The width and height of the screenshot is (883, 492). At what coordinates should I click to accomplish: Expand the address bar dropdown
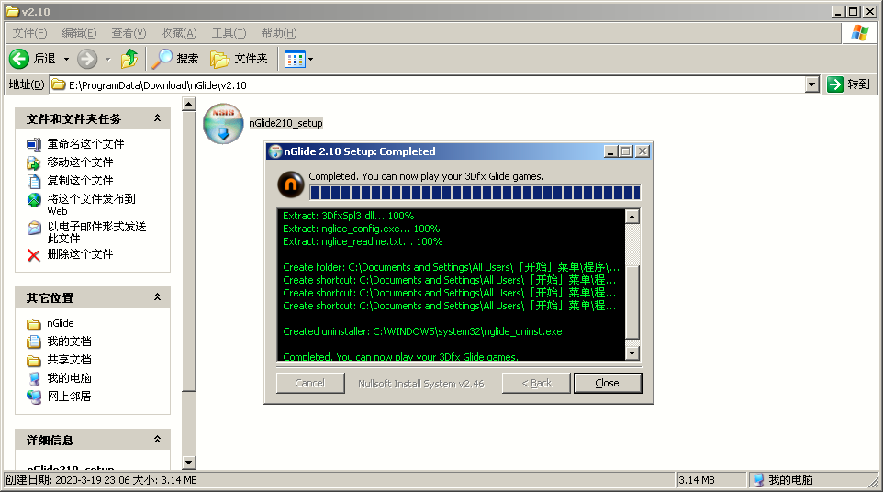811,85
